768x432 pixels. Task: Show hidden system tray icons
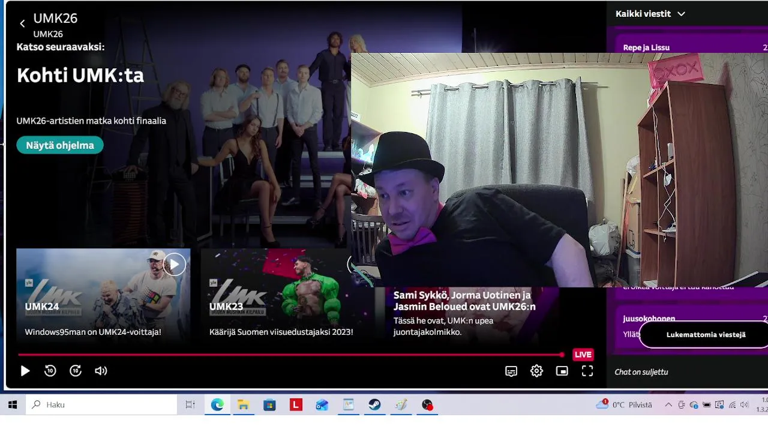[x=668, y=405]
